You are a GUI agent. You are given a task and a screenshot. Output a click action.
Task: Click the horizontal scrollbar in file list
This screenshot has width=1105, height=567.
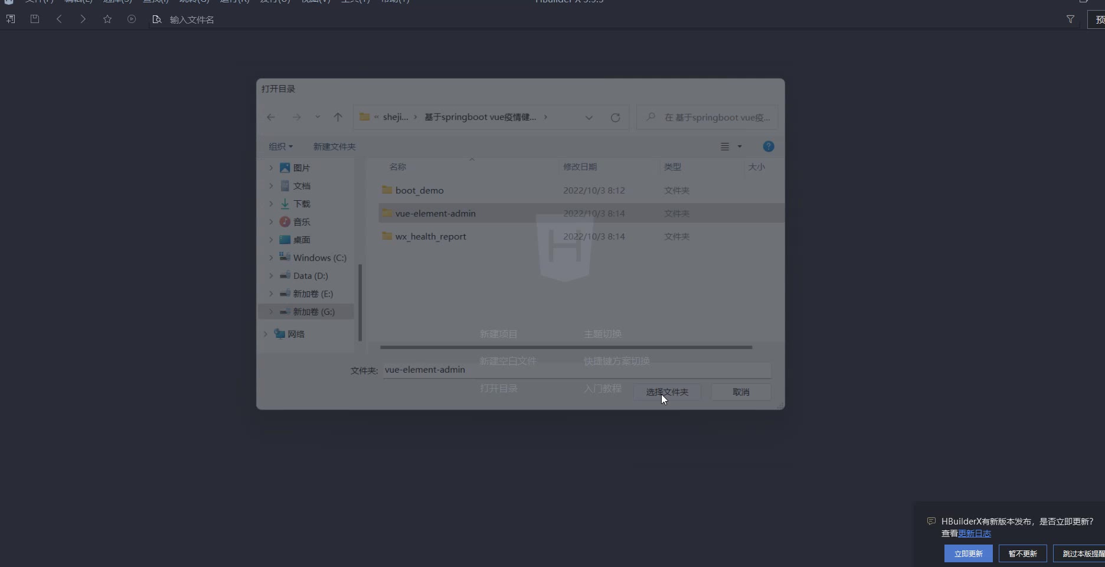566,347
